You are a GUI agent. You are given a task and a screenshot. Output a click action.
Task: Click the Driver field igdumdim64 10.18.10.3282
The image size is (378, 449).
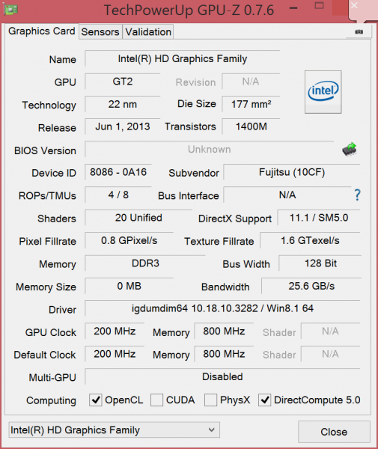222,308
